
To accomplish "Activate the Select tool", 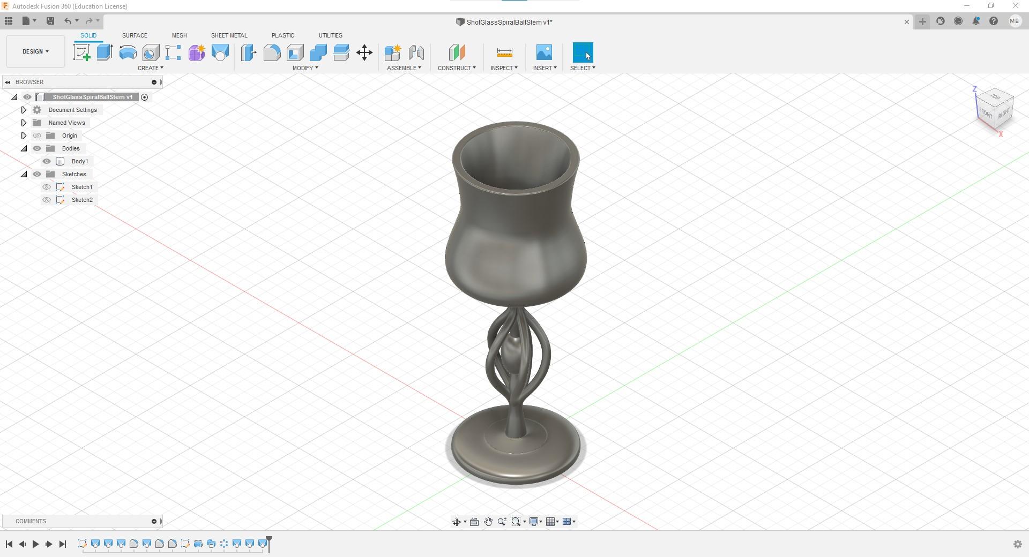I will (x=583, y=52).
